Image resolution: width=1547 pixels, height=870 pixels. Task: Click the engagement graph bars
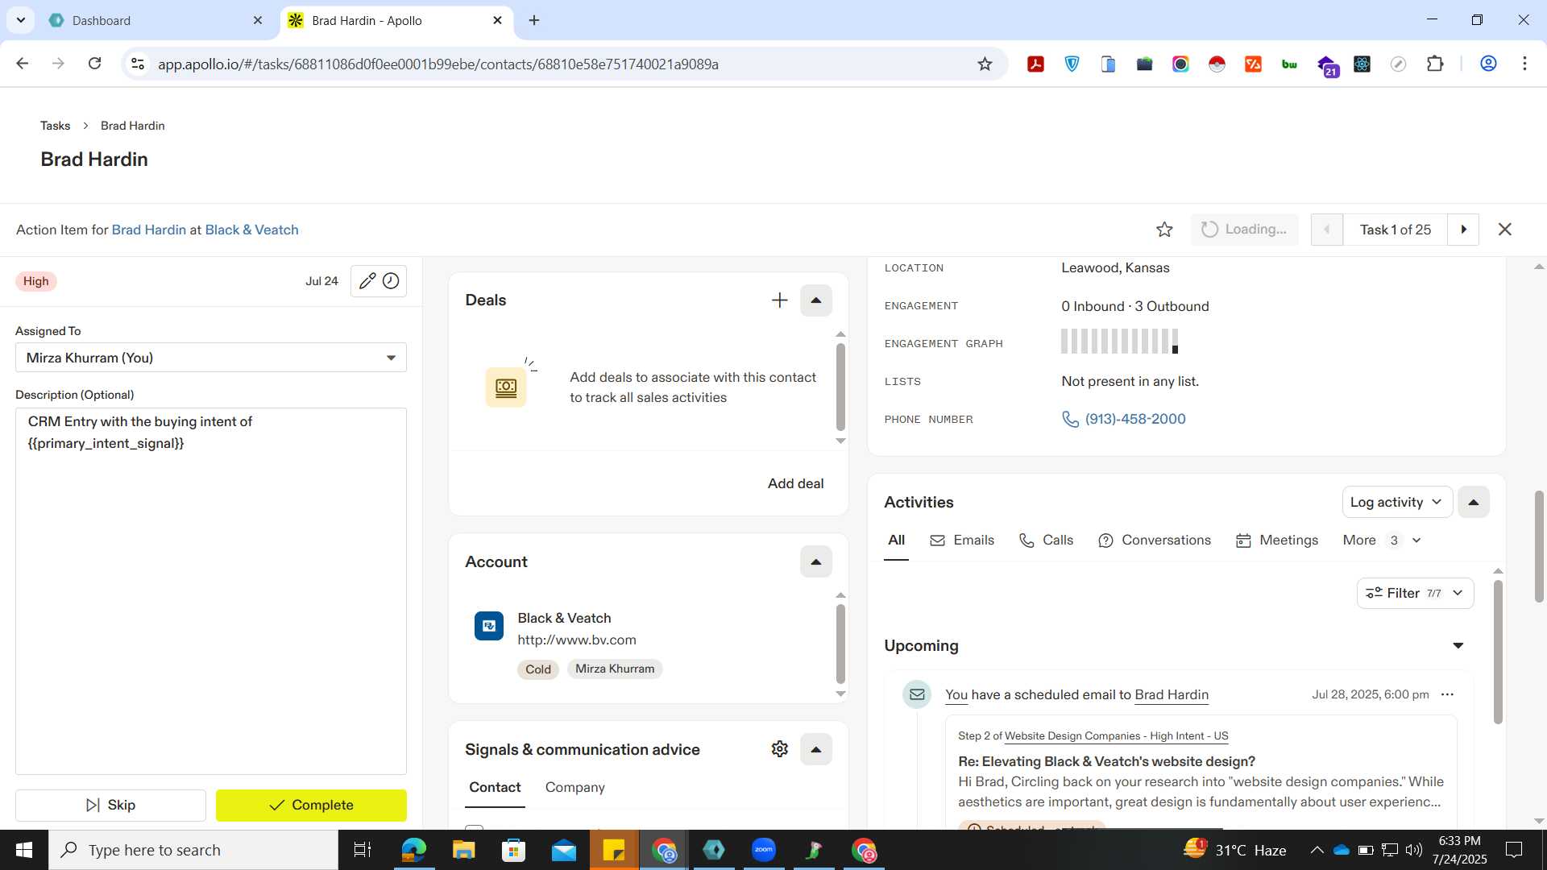1119,342
